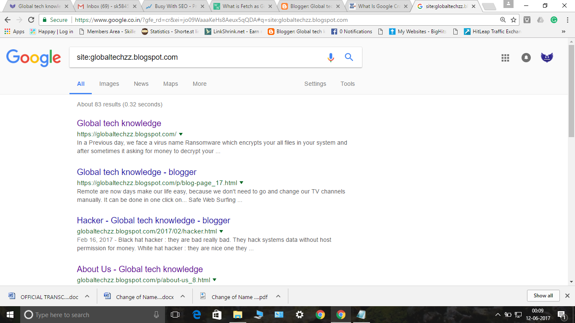Open Microsoft Store from the taskbar
Viewport: 575px width, 323px height.
pos(217,315)
